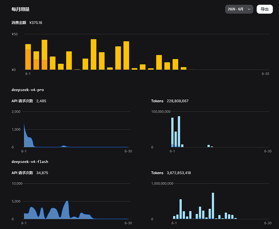Click the deepseek-v4-pro heading
279x229 pixels.
click(x=28, y=90)
